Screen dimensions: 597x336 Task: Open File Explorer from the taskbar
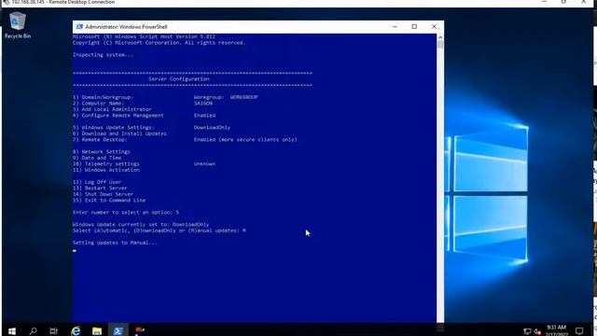pyautogui.click(x=97, y=330)
